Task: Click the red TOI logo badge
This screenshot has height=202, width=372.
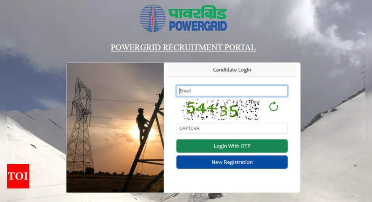Action: 18,176
